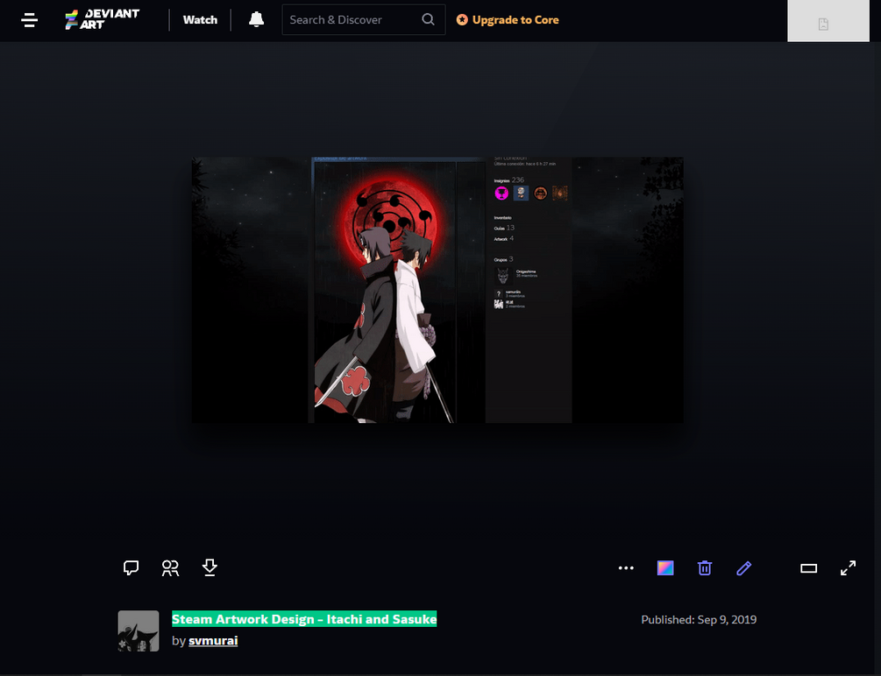The height and width of the screenshot is (676, 881).
Task: Open the hamburger navigation menu
Action: (x=29, y=20)
